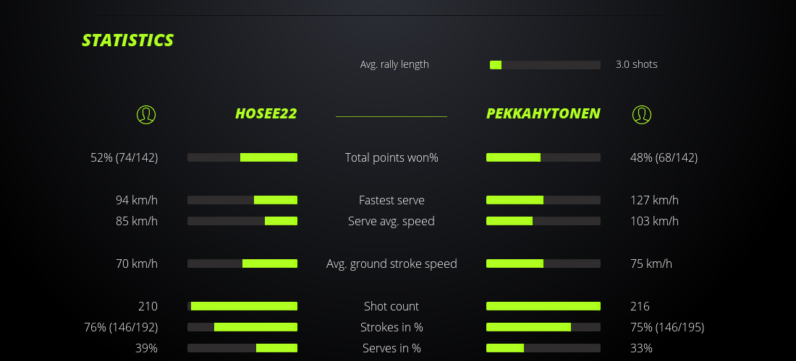Click the 3.0 shots value

637,64
